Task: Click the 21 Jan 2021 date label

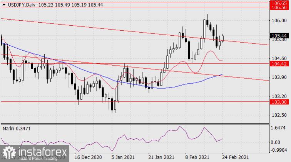Action: [x=161, y=157]
